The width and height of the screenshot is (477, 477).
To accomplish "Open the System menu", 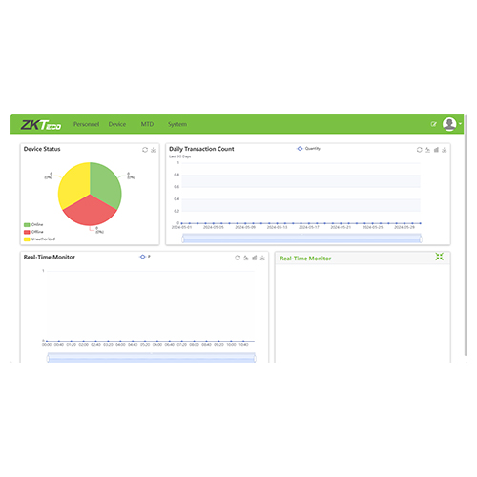I will pos(177,124).
